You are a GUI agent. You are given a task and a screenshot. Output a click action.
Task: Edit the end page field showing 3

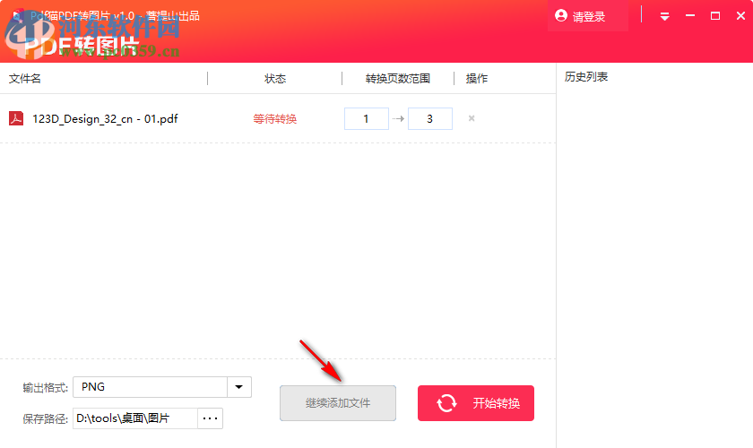click(429, 118)
